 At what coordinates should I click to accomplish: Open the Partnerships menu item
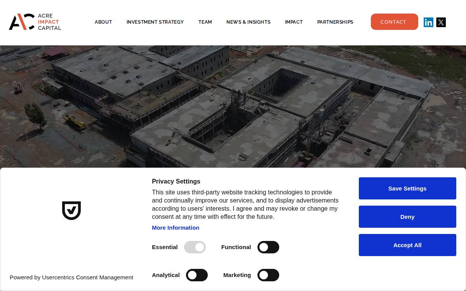[335, 22]
